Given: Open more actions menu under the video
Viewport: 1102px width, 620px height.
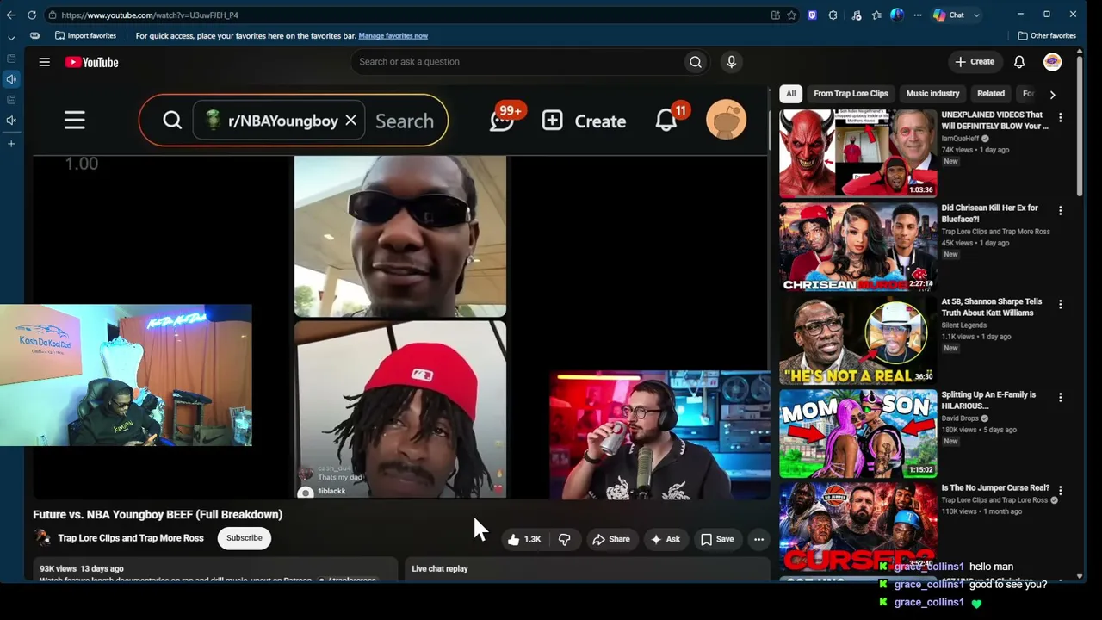Looking at the screenshot, I should pos(758,539).
